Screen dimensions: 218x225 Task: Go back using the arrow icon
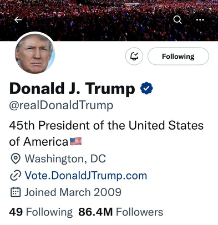(x=18, y=19)
